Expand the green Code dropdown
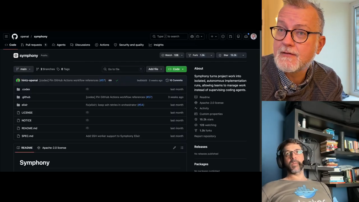 coord(176,69)
